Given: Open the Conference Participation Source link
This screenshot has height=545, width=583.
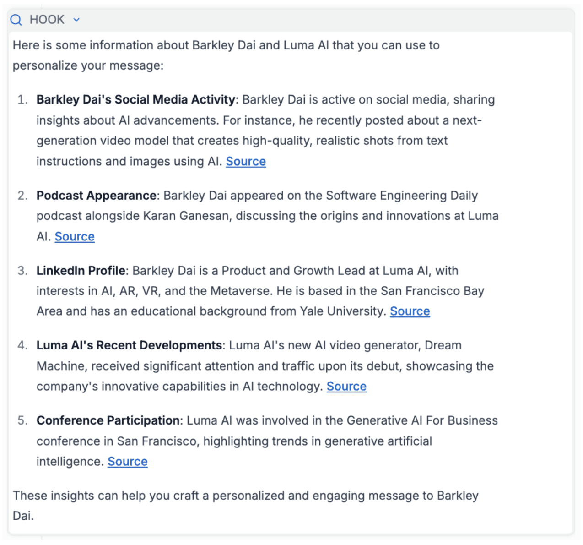Looking at the screenshot, I should click(x=128, y=462).
